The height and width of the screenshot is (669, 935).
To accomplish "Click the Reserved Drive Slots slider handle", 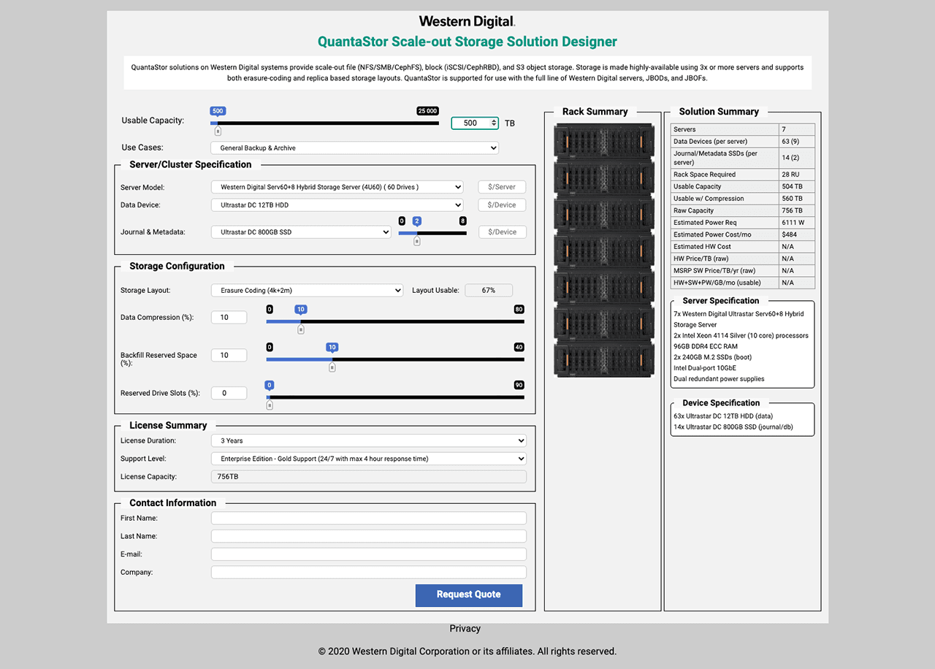I will coord(270,405).
